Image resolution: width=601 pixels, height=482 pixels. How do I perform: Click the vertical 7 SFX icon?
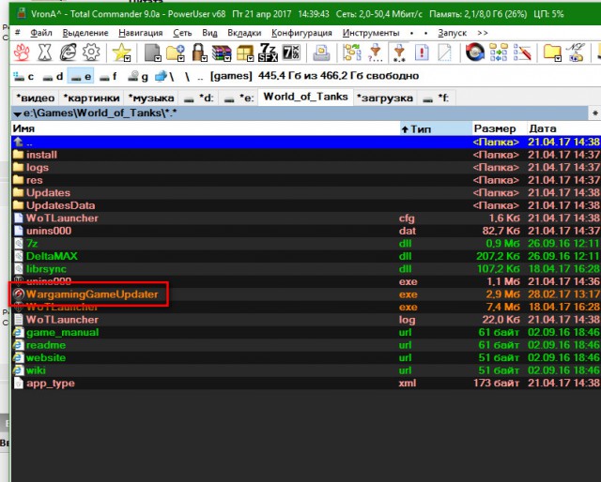[x=291, y=53]
